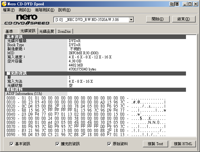The image size is (200, 152).
Task: Click the 寫入方法 value 4 X - 8 X - 16 X
Action: (x=81, y=81)
